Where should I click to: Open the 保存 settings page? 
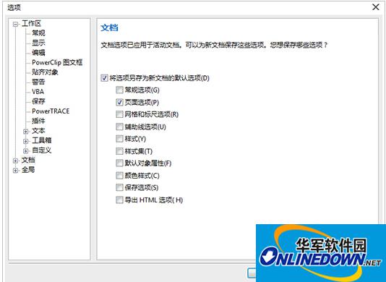[x=38, y=101]
